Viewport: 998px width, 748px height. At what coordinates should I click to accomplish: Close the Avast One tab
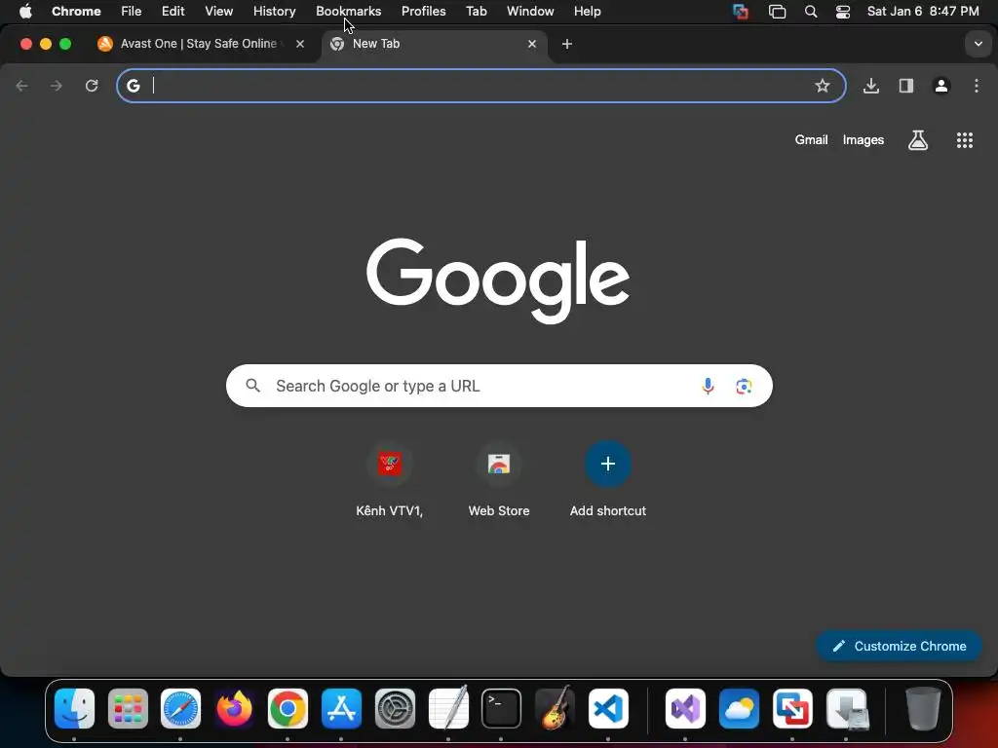point(300,44)
